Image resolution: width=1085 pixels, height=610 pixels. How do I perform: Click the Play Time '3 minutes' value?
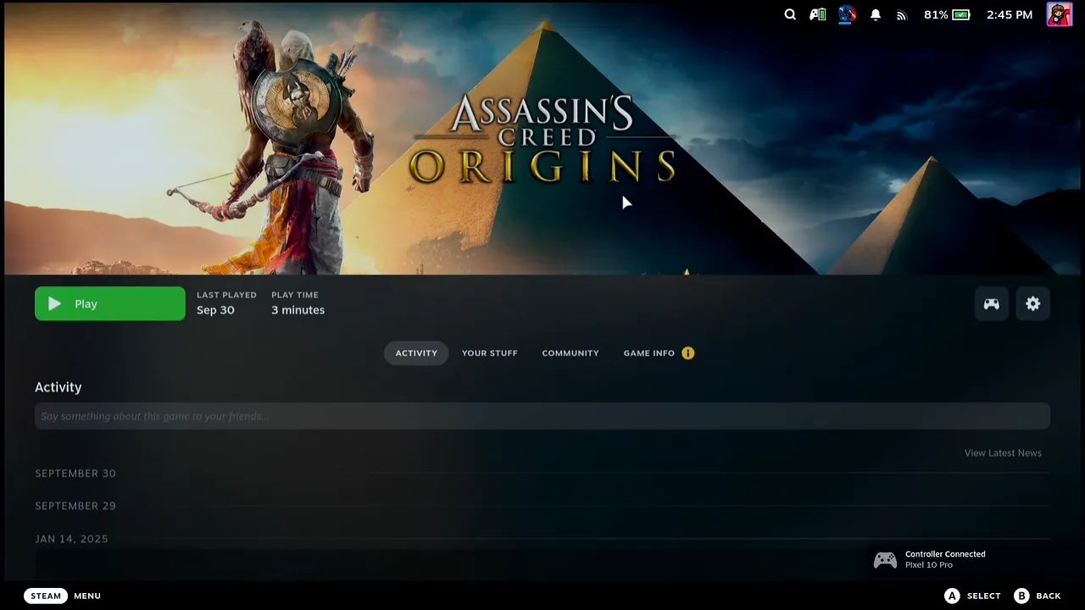pyautogui.click(x=298, y=310)
